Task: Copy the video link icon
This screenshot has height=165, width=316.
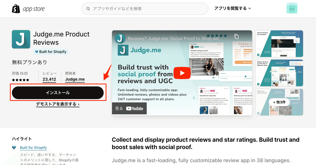Action: point(236,37)
